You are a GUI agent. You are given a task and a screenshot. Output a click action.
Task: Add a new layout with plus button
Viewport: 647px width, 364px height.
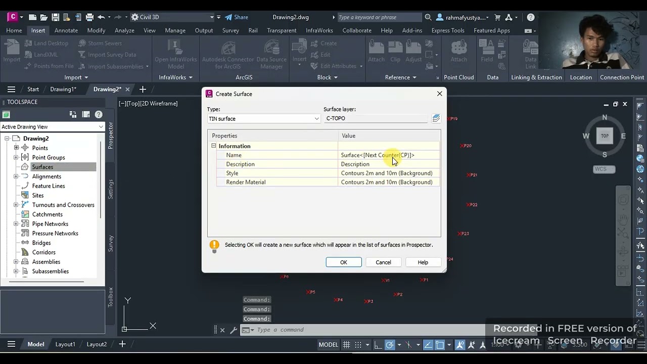(x=122, y=344)
